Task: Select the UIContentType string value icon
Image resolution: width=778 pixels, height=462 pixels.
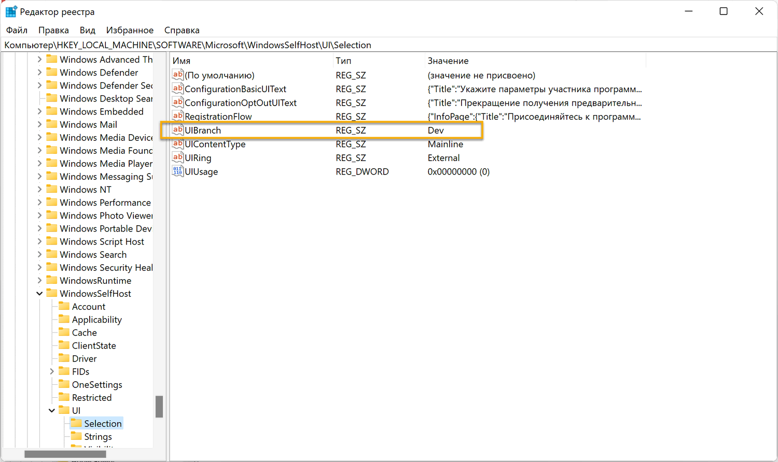Action: (x=178, y=143)
